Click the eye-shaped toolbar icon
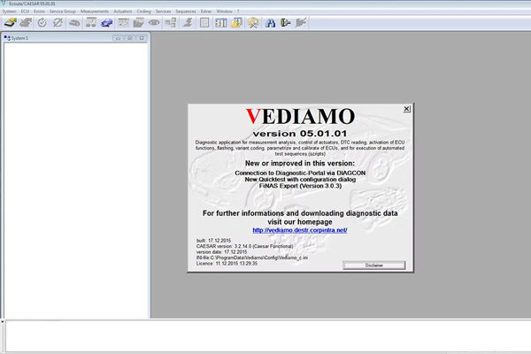This screenshot has width=531, height=354. click(154, 21)
